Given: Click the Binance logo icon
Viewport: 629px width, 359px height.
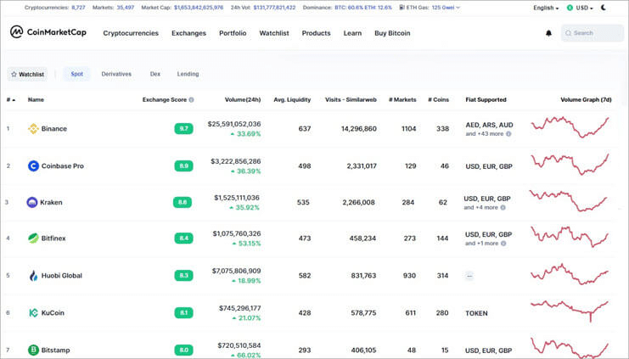Looking at the screenshot, I should [x=33, y=129].
